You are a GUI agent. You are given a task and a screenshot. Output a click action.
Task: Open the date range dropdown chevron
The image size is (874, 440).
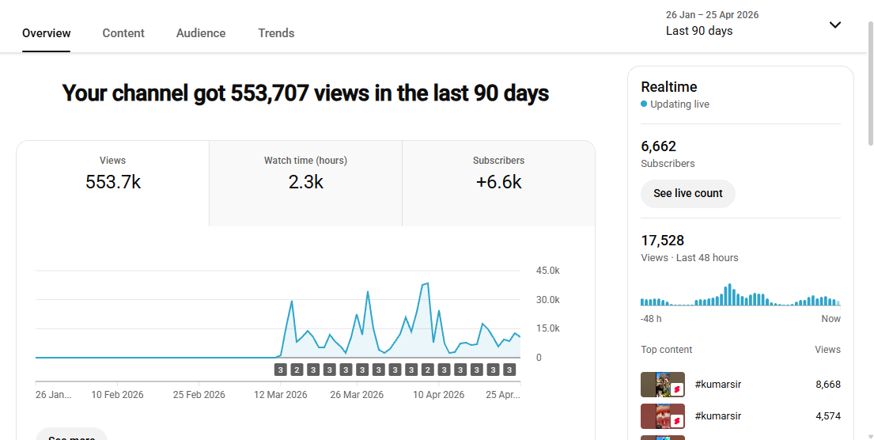pyautogui.click(x=834, y=25)
